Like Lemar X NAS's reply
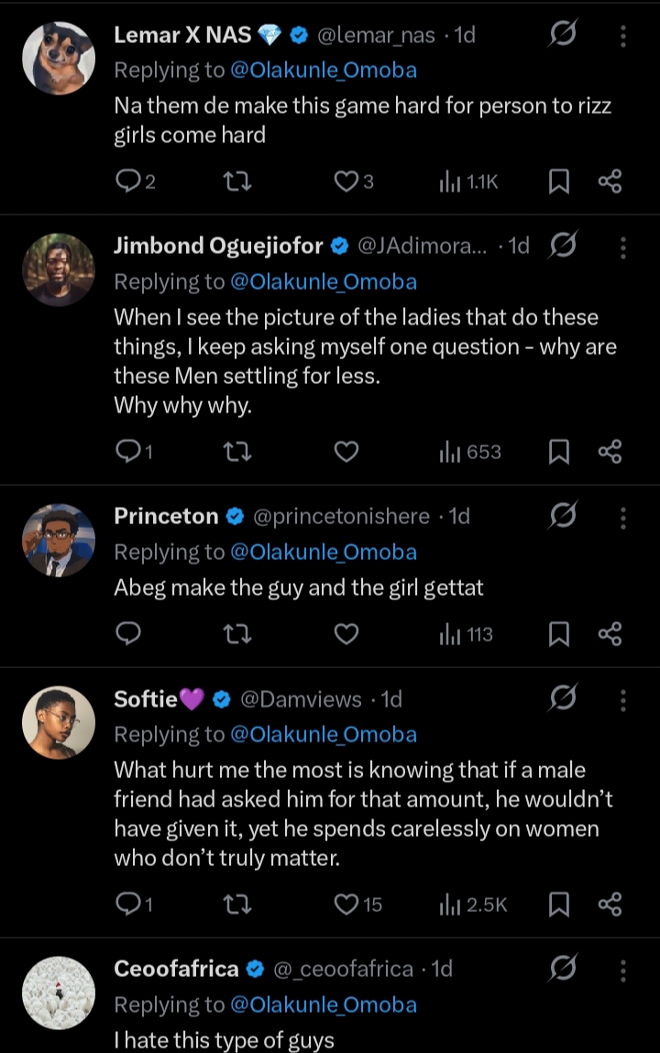Screen dimensions: 660x1053 point(346,182)
